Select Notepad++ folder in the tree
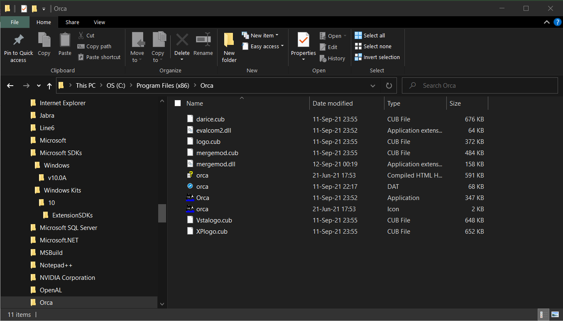Screen dimensions: 563x321 [56, 265]
